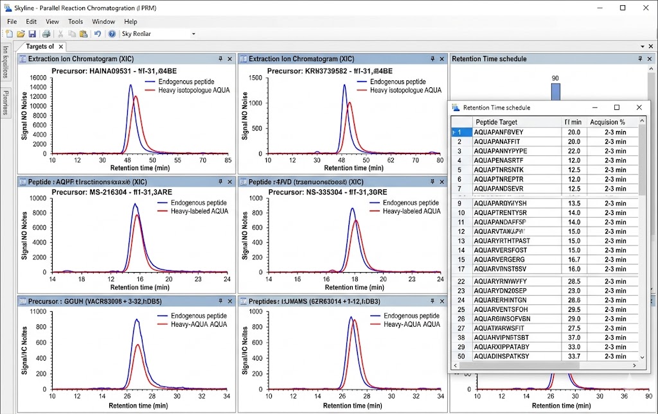Click the Cut scissors toolbar icon
This screenshot has height=414, width=658.
(x=60, y=34)
